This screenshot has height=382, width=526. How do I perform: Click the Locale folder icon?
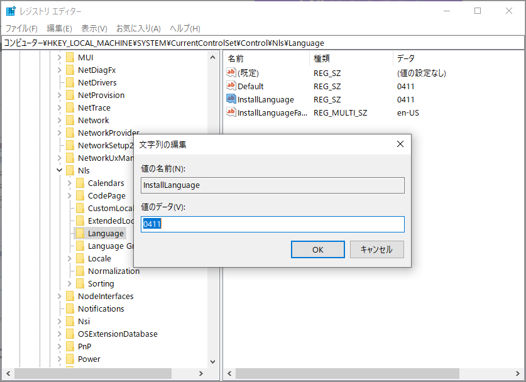pos(80,259)
